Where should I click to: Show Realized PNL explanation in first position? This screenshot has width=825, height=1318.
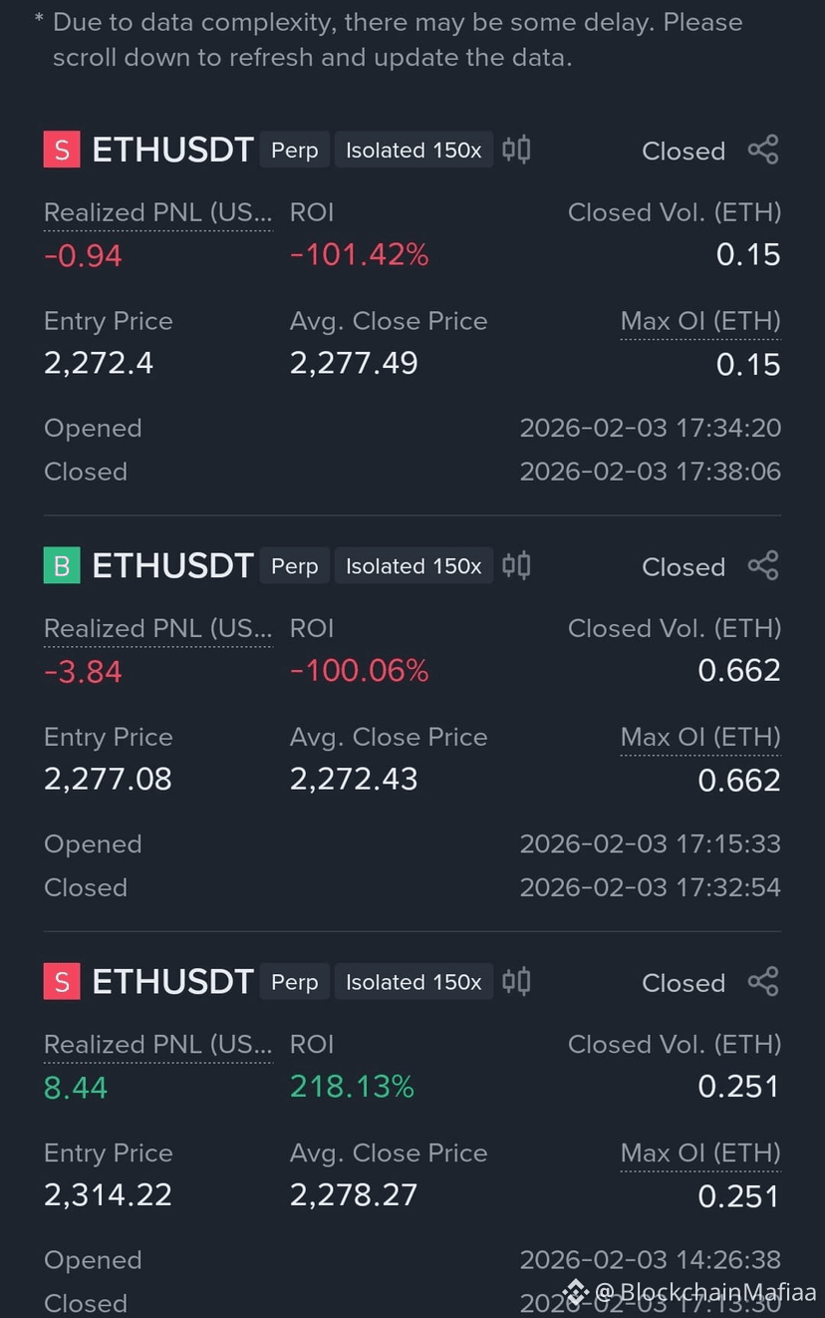(157, 212)
